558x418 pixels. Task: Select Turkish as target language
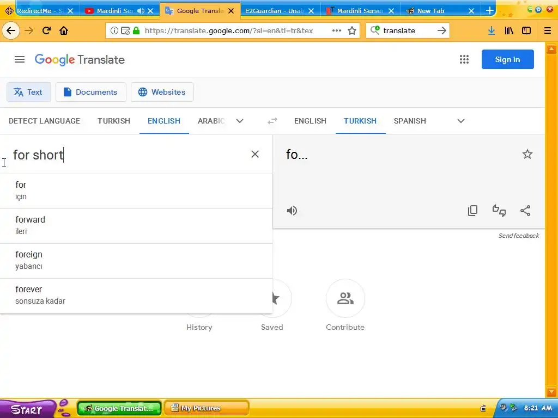pyautogui.click(x=360, y=121)
